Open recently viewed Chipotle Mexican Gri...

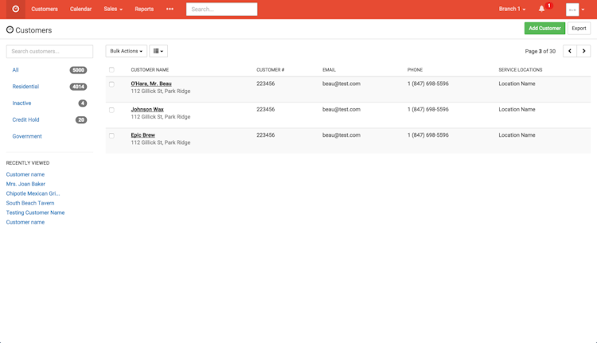[x=33, y=193]
